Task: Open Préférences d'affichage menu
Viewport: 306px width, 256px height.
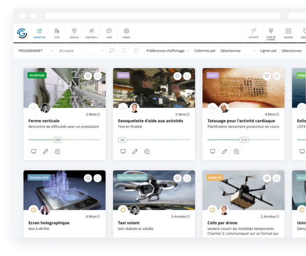Action: 168,51
